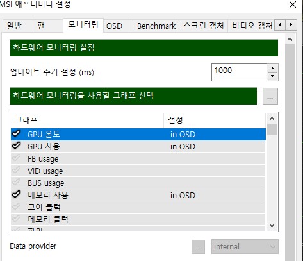Viewport: 303px width, 261px height.
Task: Decrease update period with down spinner
Action: tap(272, 76)
